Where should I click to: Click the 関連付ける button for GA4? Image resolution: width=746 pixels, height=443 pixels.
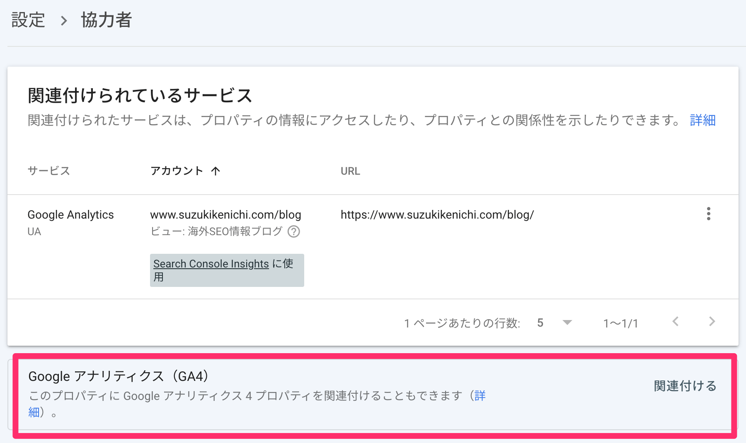pos(685,386)
